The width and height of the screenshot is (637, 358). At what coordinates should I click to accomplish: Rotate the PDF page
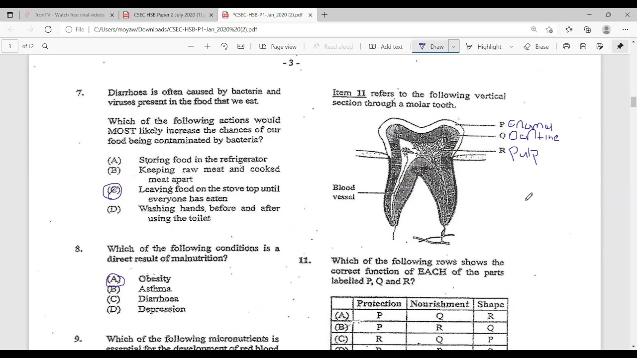point(224,46)
